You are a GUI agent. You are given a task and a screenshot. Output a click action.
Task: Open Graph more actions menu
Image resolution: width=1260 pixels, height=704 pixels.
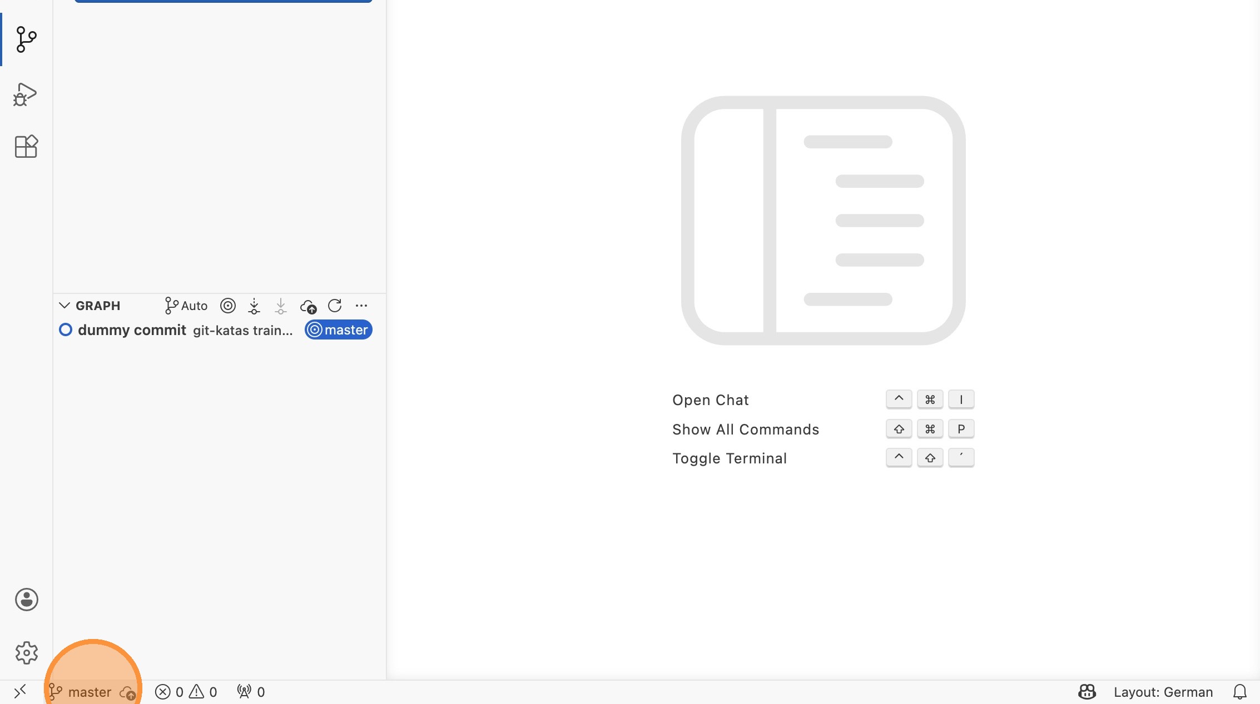[361, 306]
